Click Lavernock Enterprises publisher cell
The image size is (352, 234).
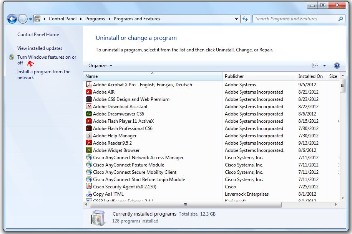246,194
